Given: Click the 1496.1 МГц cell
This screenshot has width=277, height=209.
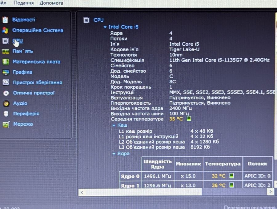Looking at the screenshot, I should (158, 176).
